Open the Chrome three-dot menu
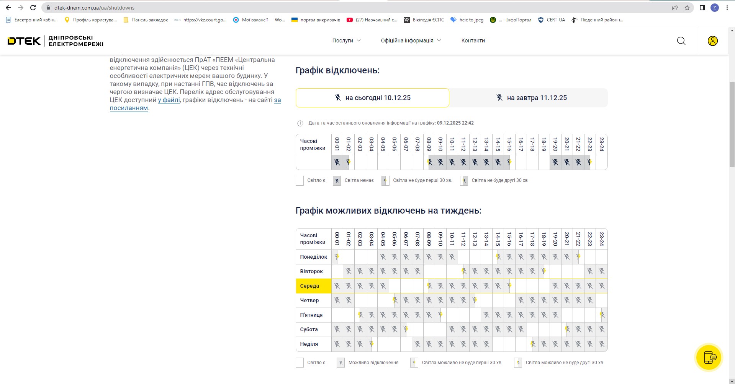This screenshot has width=735, height=384. point(727,8)
